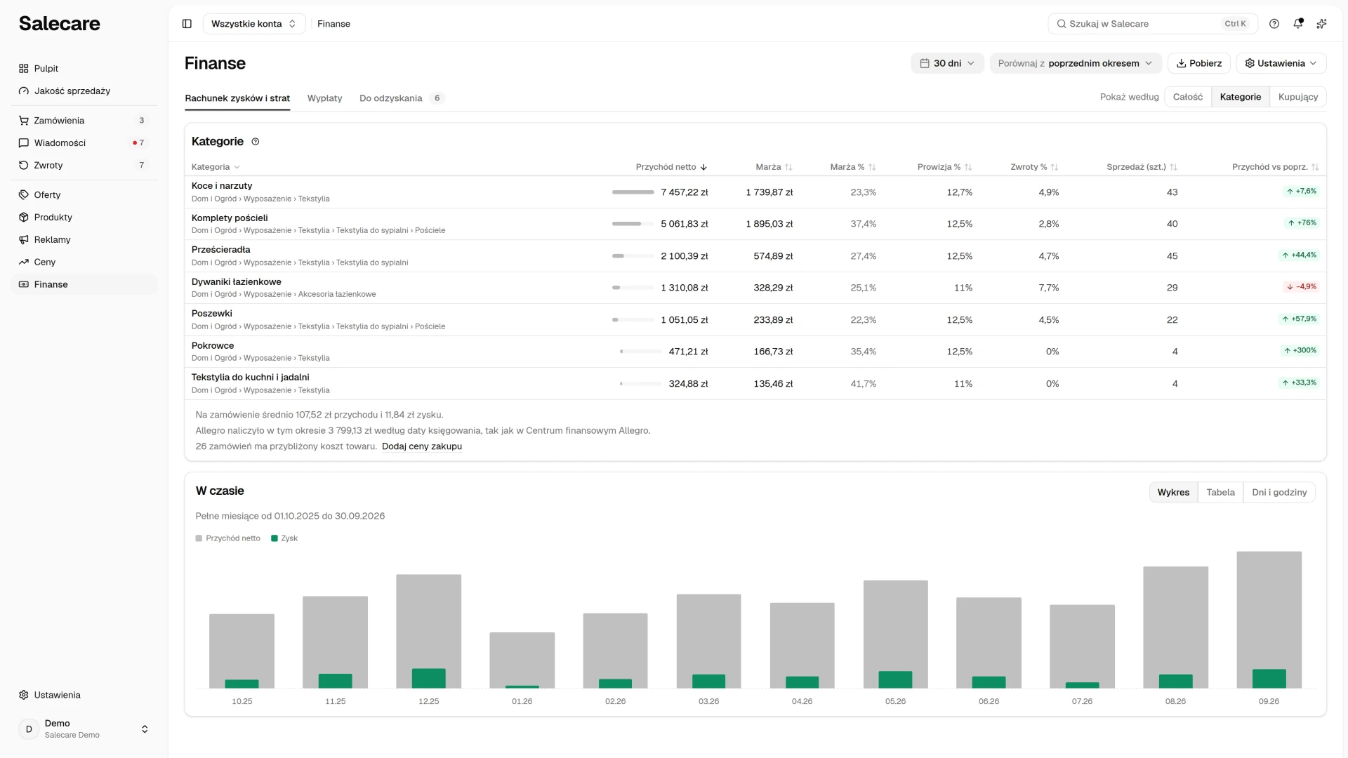Switch to Do odzyskania tab

point(402,98)
